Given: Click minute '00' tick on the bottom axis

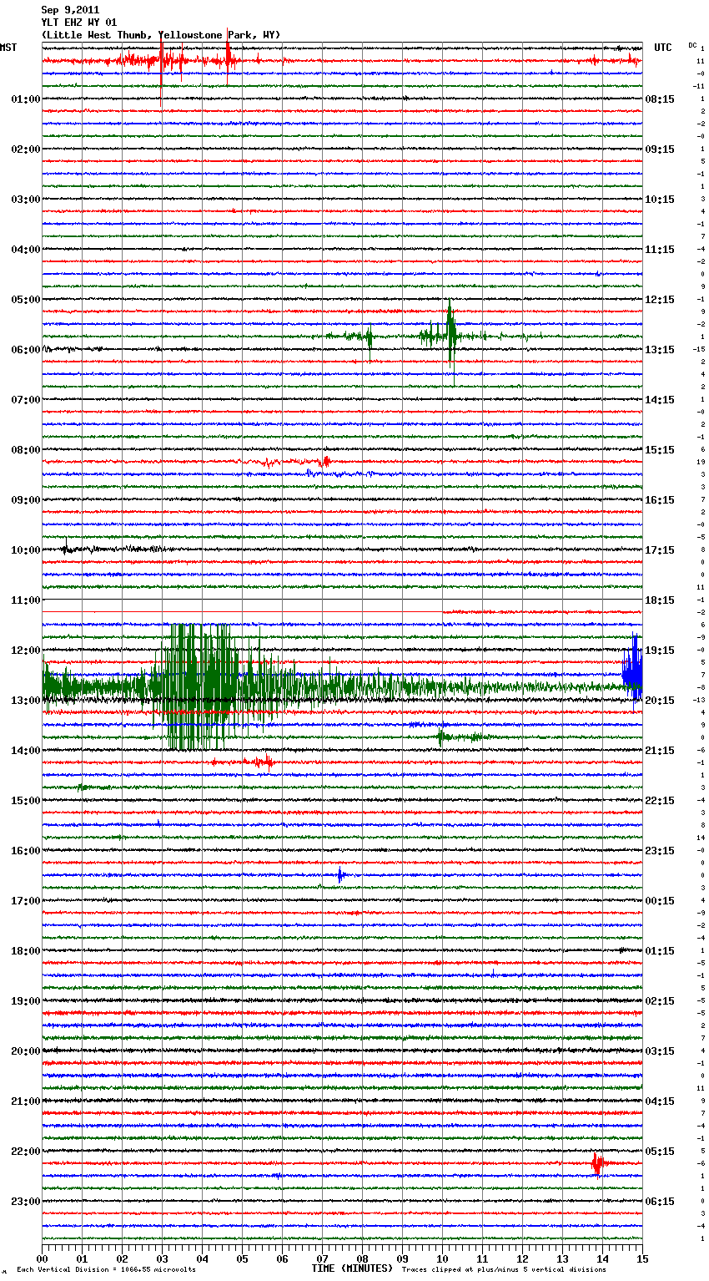Looking at the screenshot, I should point(42,1258).
